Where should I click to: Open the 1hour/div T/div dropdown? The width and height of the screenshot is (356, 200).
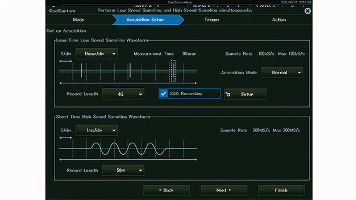tap(97, 54)
